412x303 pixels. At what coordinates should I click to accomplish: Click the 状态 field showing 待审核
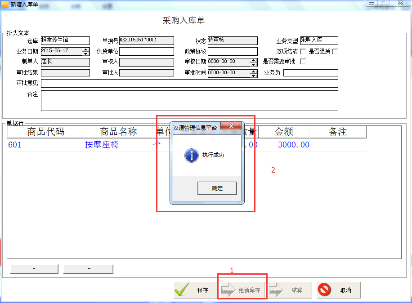tap(233, 40)
